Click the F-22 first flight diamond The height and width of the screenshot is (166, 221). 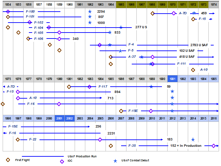click(18, 139)
